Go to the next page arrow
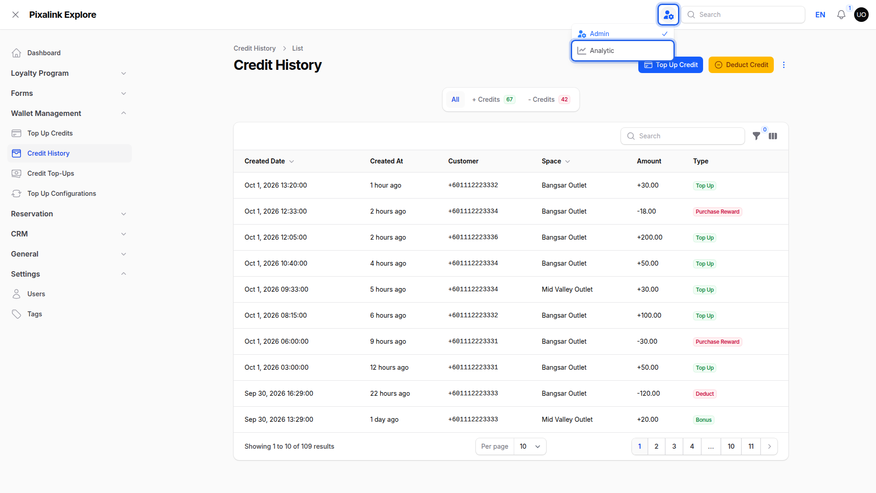 pos(769,446)
